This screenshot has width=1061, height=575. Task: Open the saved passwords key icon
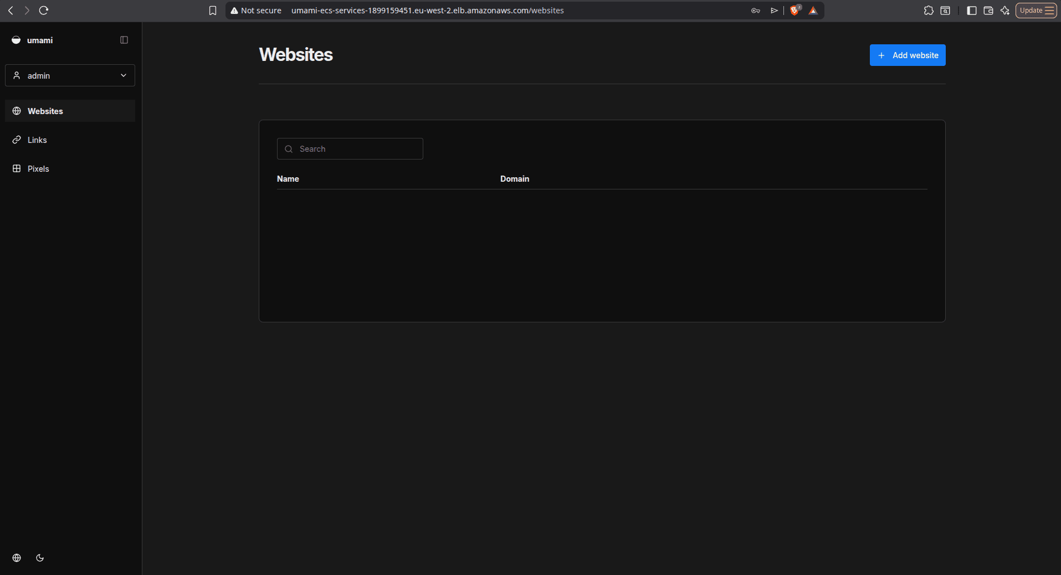pyautogui.click(x=755, y=11)
